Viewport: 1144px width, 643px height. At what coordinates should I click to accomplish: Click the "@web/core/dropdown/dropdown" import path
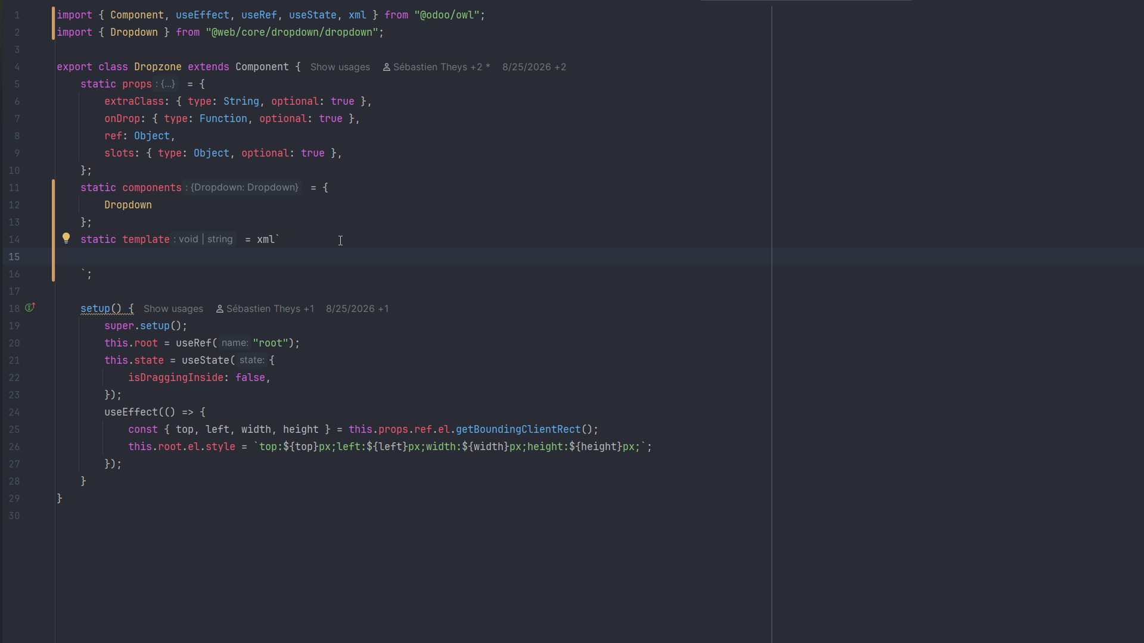pos(292,32)
